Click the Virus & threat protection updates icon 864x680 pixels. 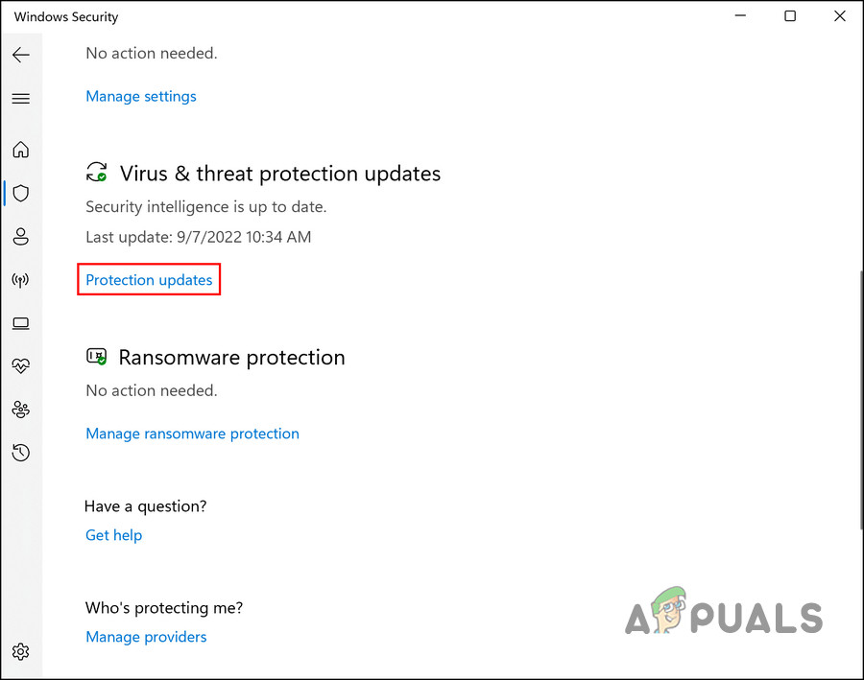tap(97, 173)
